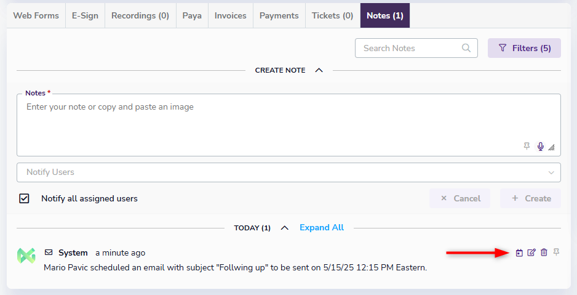This screenshot has width=577, height=295.
Task: Open the Notify Users dropdown
Action: pos(288,172)
